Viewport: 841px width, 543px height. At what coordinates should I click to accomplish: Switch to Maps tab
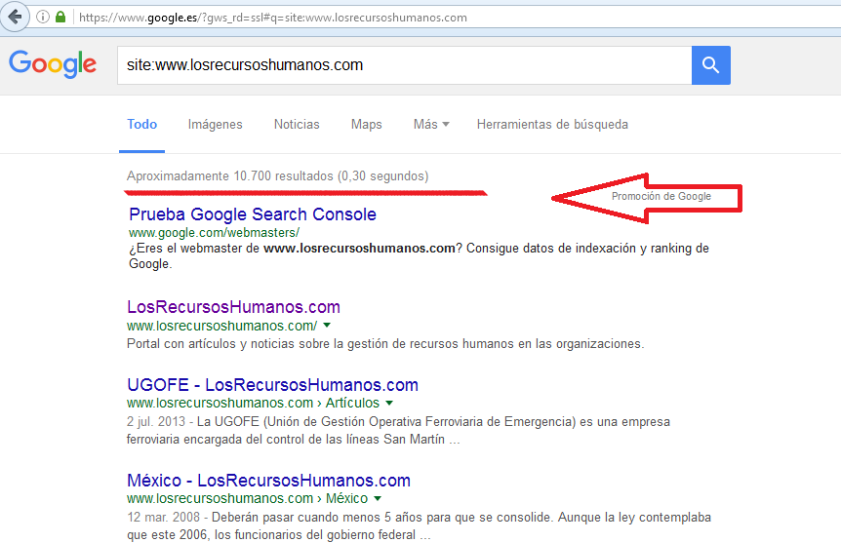pos(366,125)
